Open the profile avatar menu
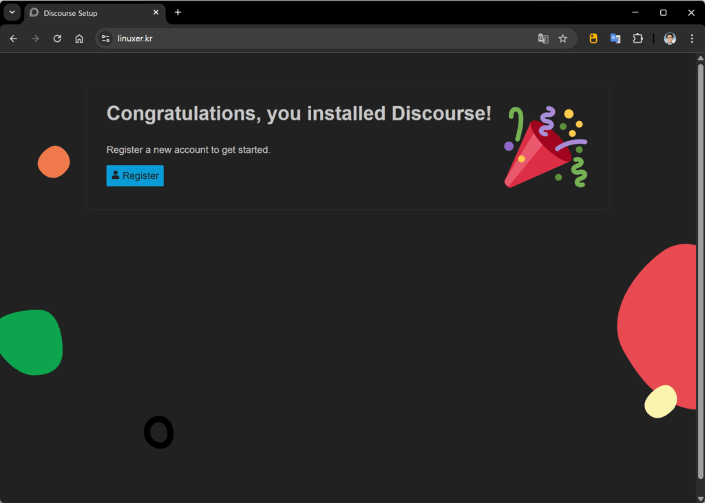705x503 pixels. click(670, 39)
